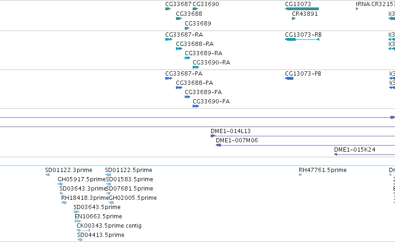
Task: Select the CG33690 gene label
Action: coord(206,4)
